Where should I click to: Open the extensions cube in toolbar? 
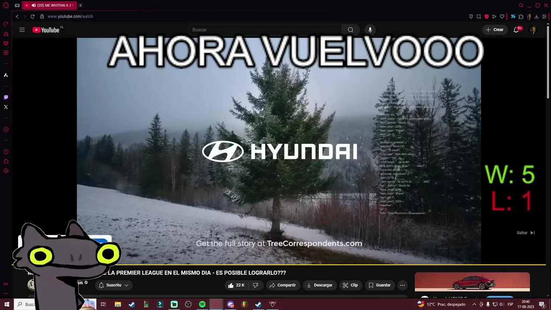click(x=521, y=16)
